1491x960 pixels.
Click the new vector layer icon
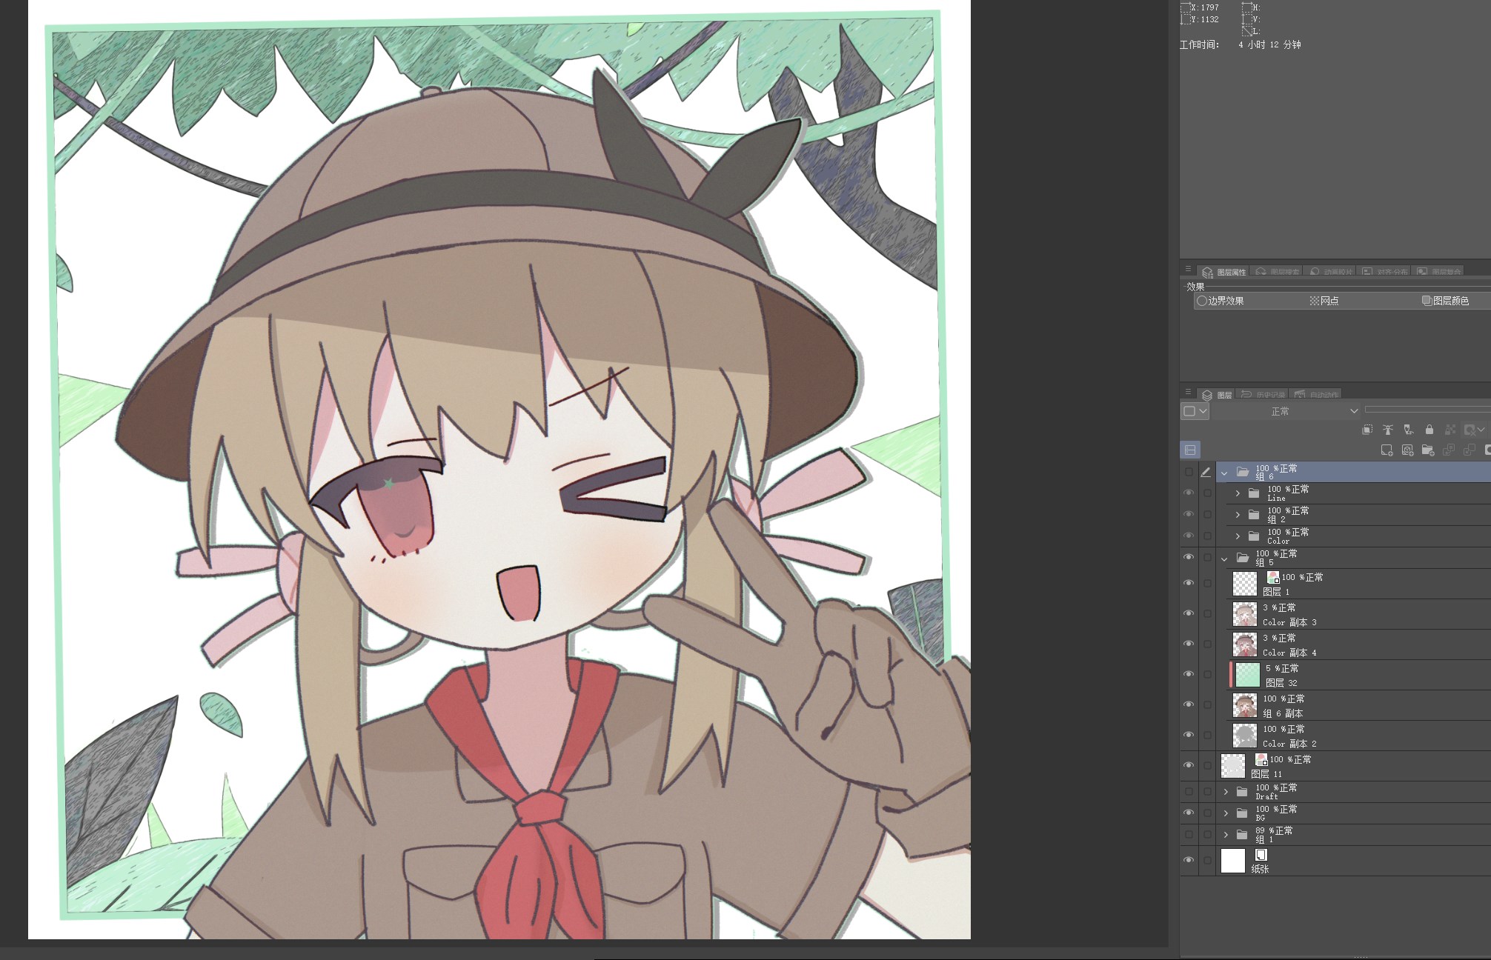click(1407, 450)
